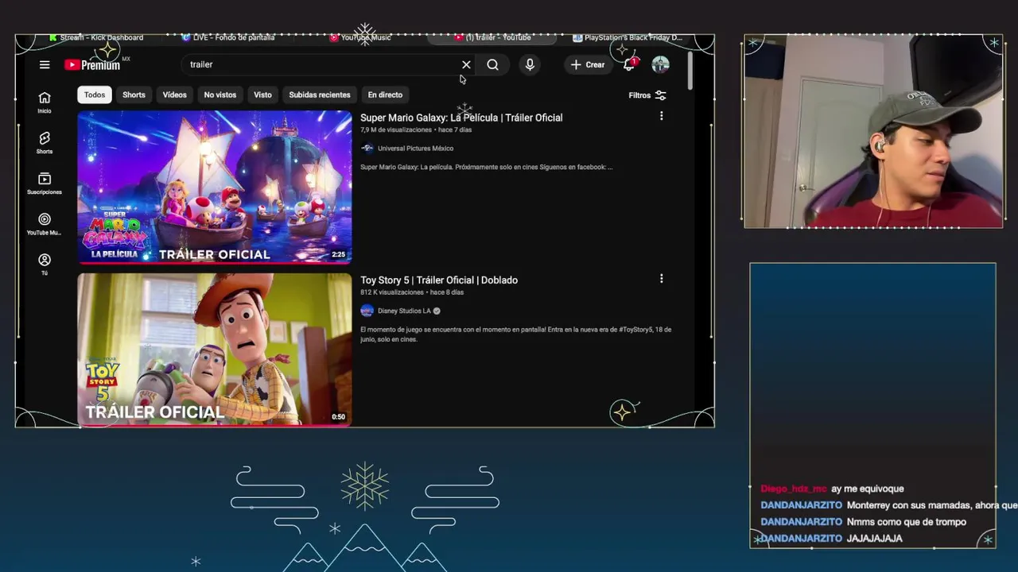Click the 'ay me equivoque' chat message

pyautogui.click(x=867, y=489)
